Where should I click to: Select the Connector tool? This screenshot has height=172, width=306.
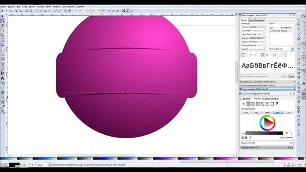pos(2,111)
